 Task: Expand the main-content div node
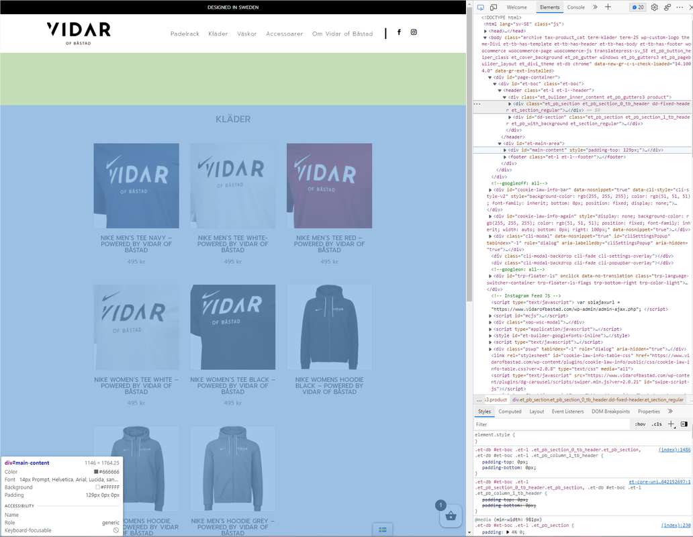505,150
